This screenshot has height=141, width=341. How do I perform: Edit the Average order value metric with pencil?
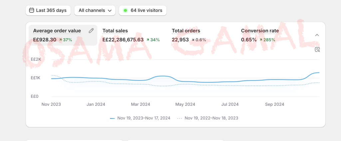click(x=91, y=31)
